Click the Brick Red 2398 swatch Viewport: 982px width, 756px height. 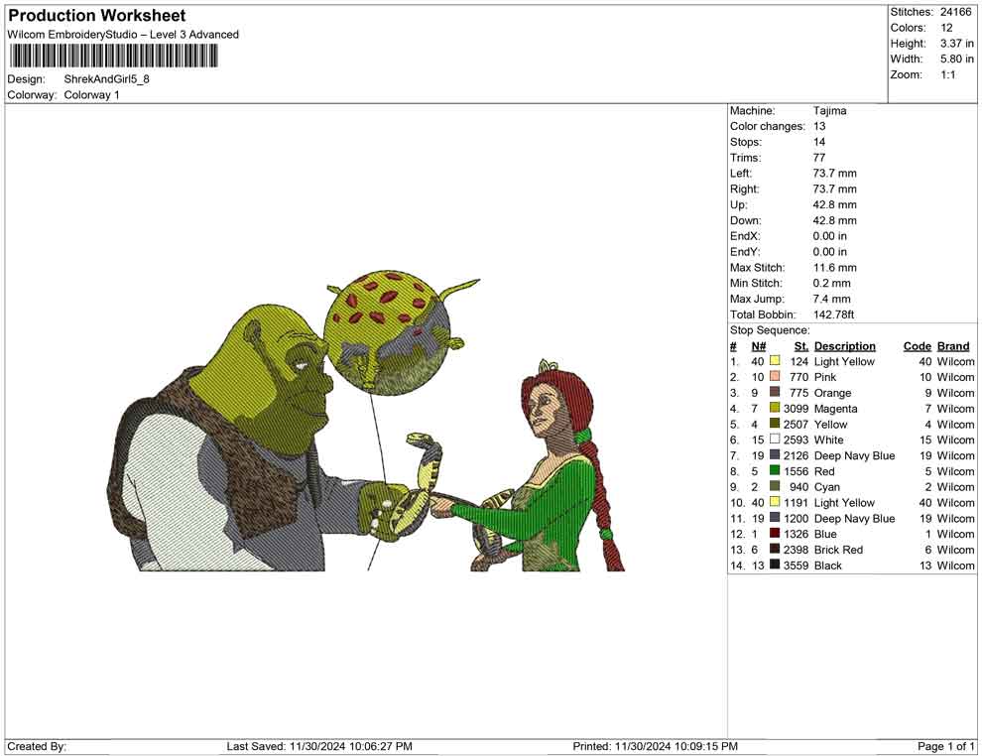click(775, 549)
